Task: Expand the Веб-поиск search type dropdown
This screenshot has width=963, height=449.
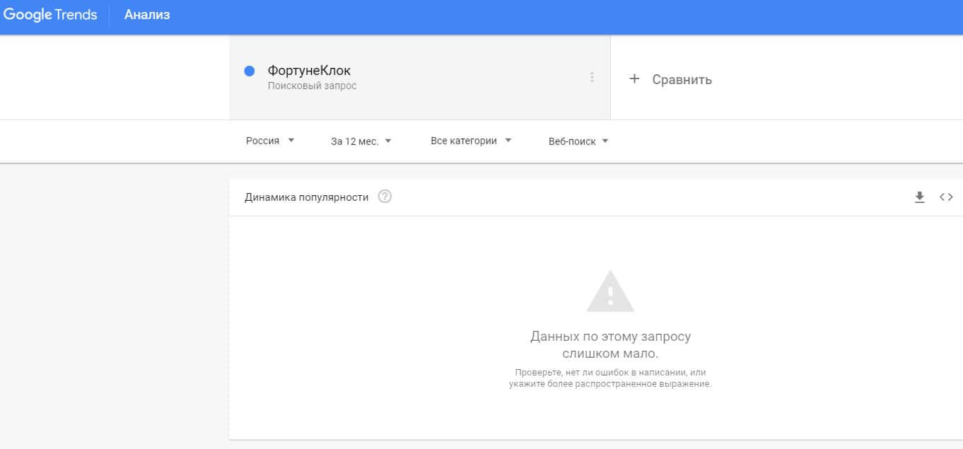Action: [x=578, y=141]
